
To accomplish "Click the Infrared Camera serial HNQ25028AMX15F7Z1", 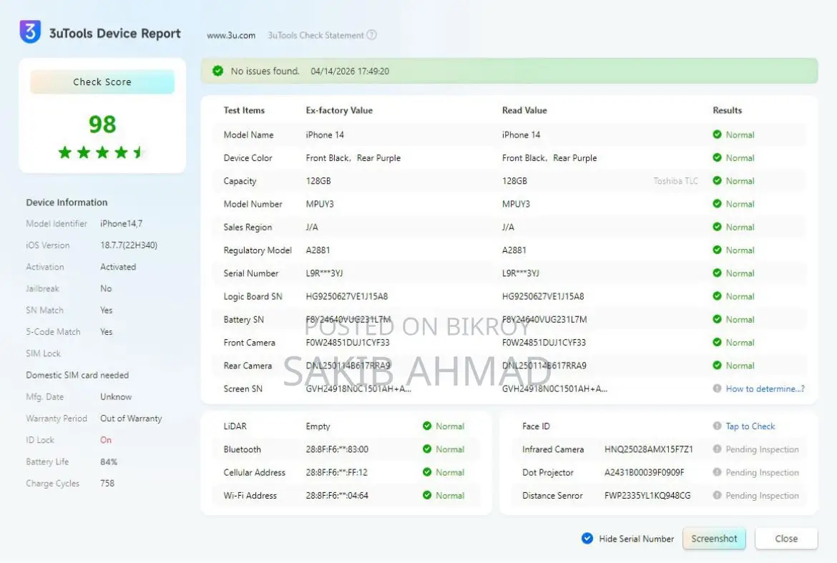I will coord(649,449).
